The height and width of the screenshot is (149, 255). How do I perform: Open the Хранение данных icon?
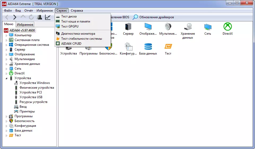(188, 27)
